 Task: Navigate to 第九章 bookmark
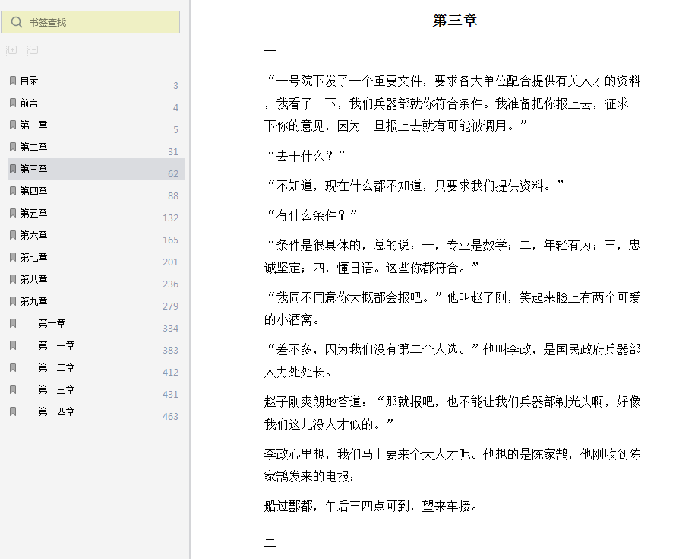(x=33, y=301)
